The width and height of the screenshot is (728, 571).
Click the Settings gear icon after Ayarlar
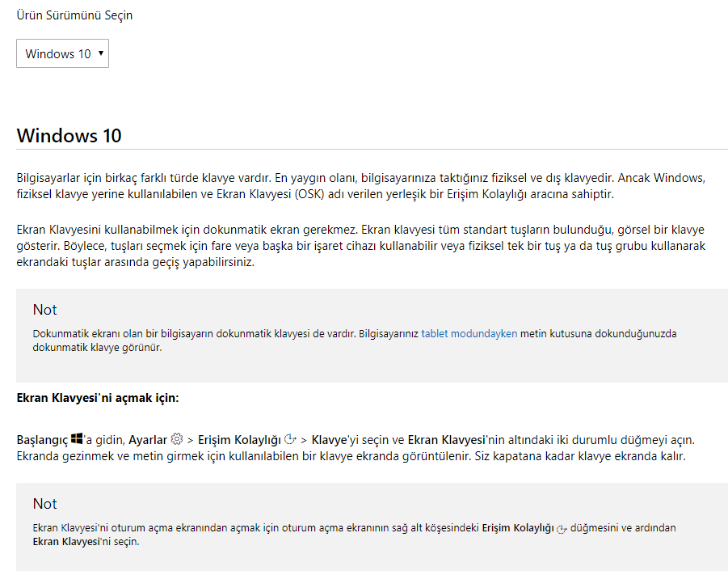tap(176, 438)
